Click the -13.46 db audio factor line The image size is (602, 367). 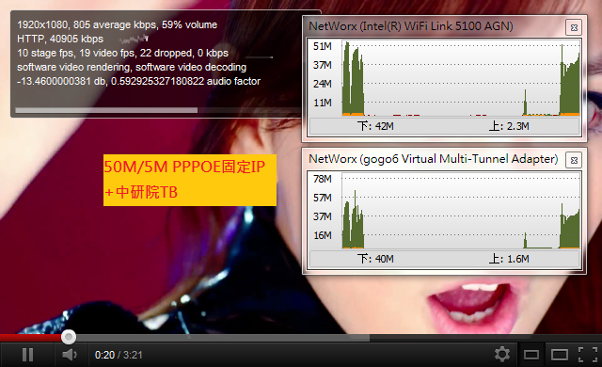point(138,81)
